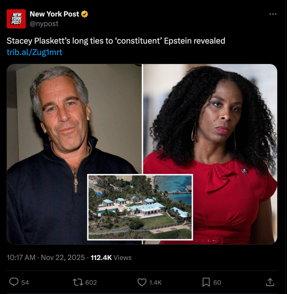Viewport: 287px width, 294px height.
Task: Like the post with the heart icon
Action: click(x=142, y=282)
